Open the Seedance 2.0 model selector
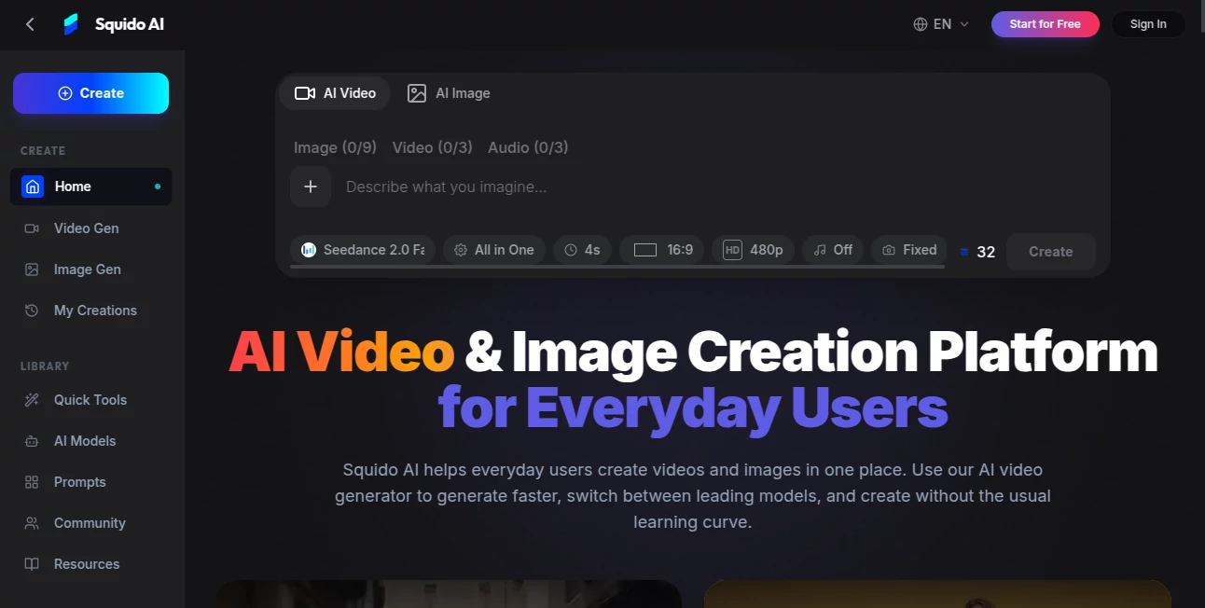The width and height of the screenshot is (1205, 608). tap(363, 250)
